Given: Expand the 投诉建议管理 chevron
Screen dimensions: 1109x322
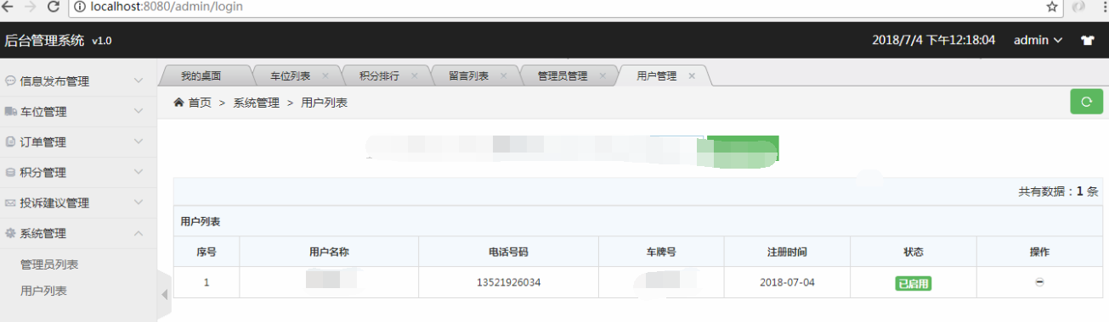Looking at the screenshot, I should click(139, 203).
